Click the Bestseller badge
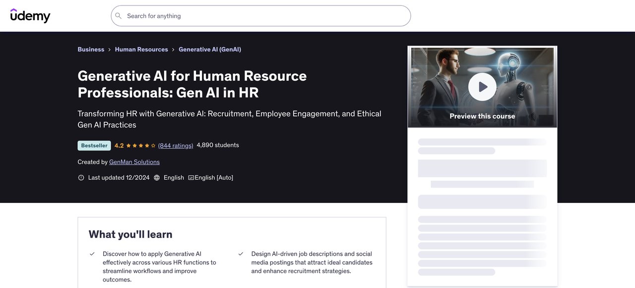The height and width of the screenshot is (288, 635). 94,145
